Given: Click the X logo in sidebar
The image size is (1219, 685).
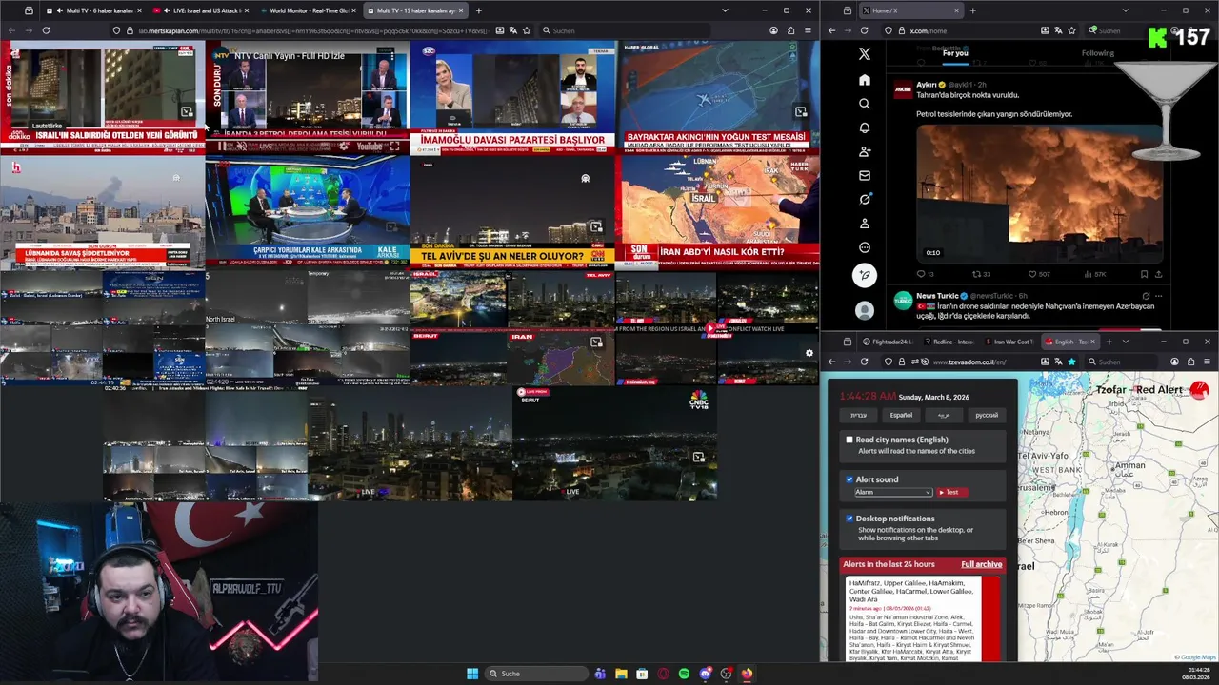Looking at the screenshot, I should tap(864, 54).
